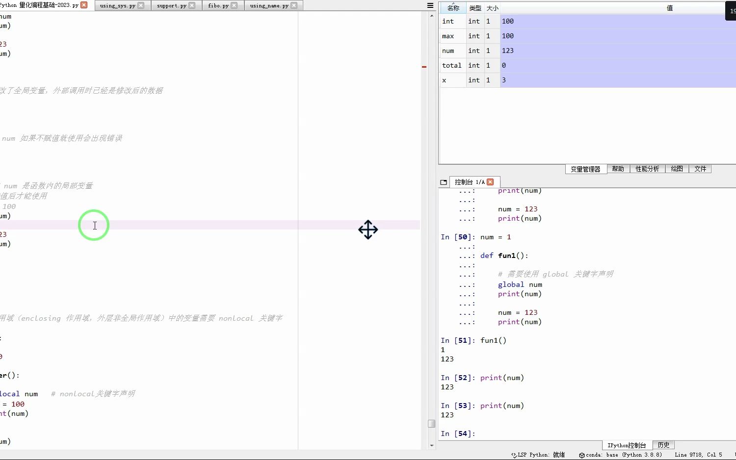
Task: Click the highlighted current line in editor
Action: tap(210, 225)
